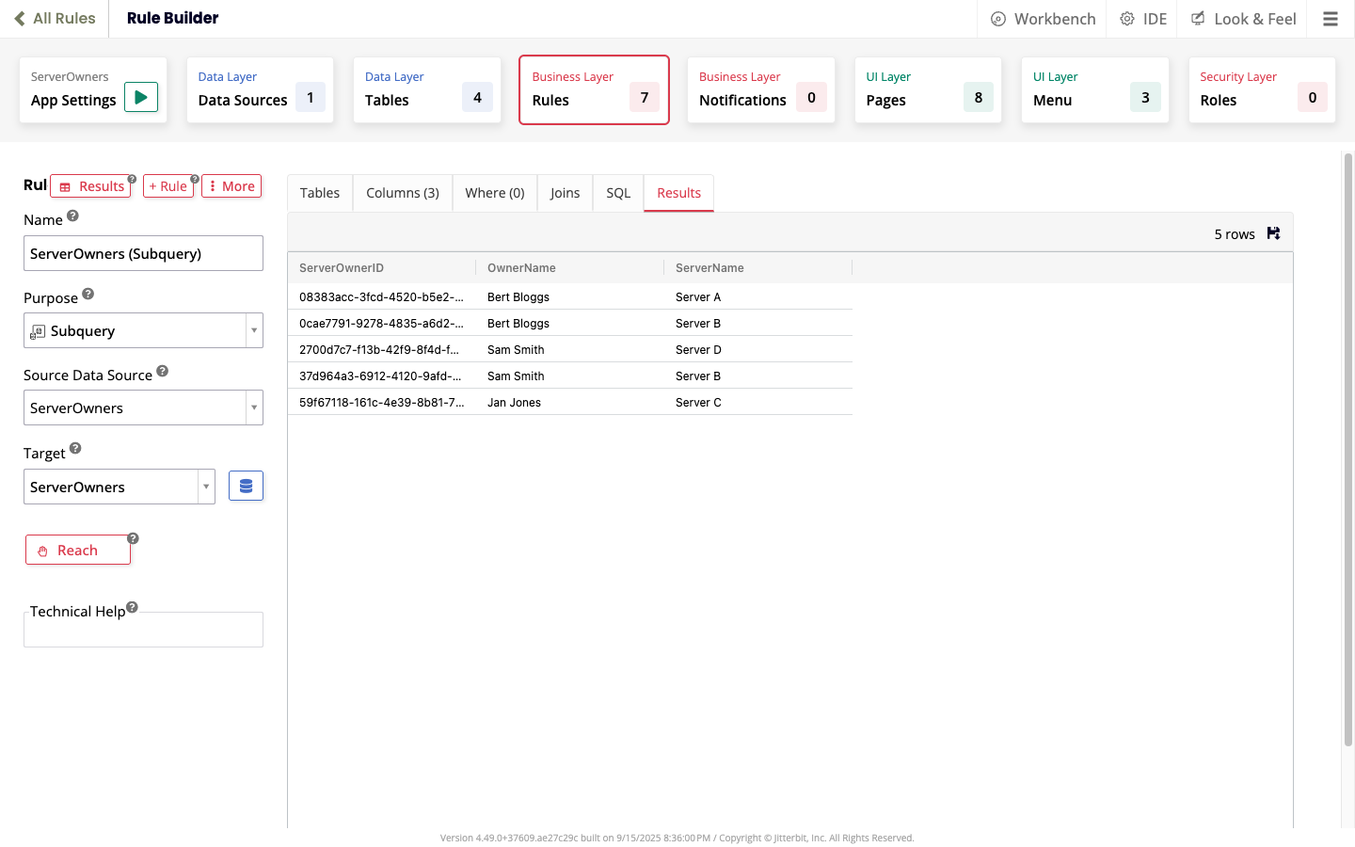Open the database viewer beside Target
The image size is (1355, 847).
(x=246, y=485)
